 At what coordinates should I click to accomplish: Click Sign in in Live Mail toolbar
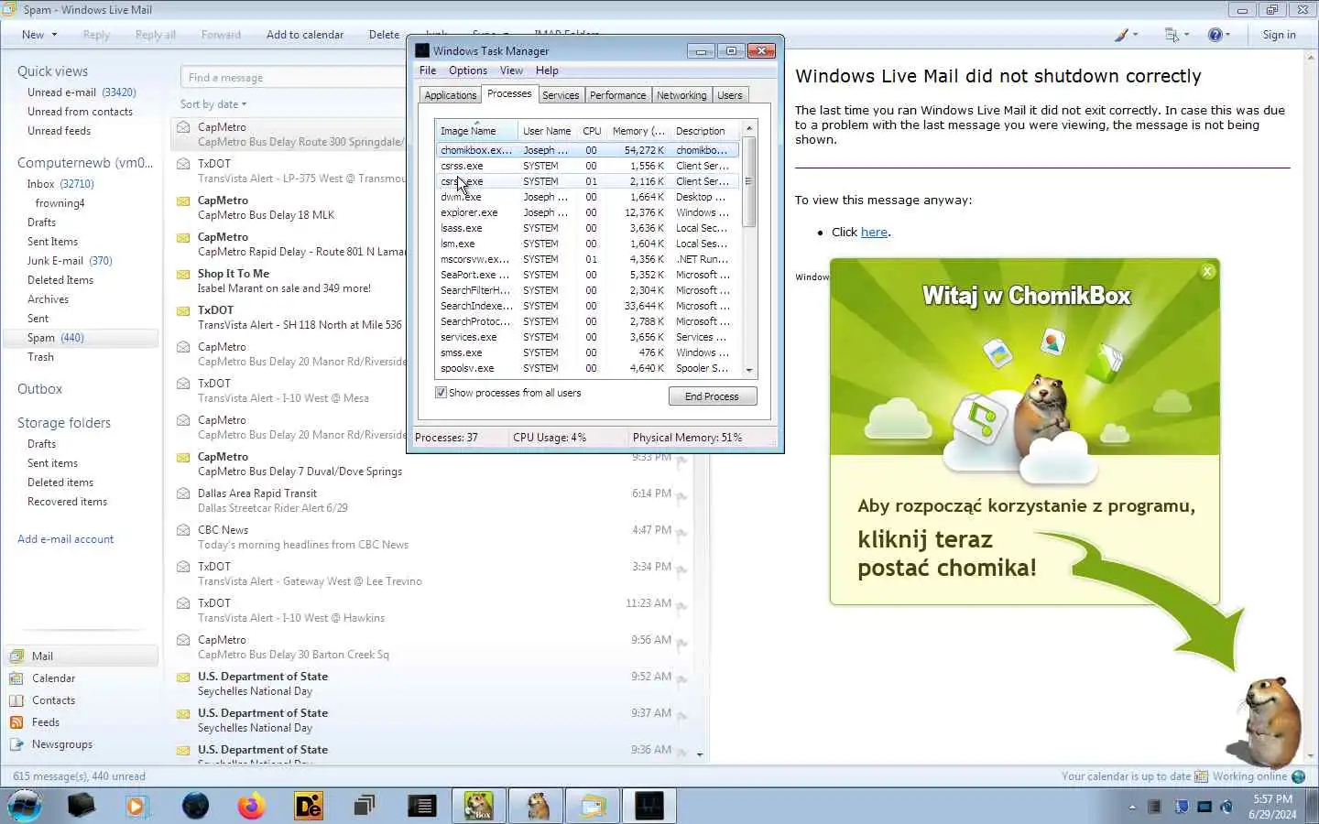click(x=1279, y=35)
